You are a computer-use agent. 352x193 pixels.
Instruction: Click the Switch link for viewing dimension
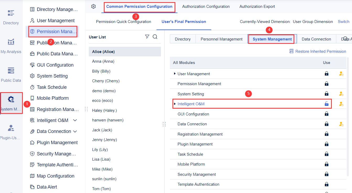343,21
